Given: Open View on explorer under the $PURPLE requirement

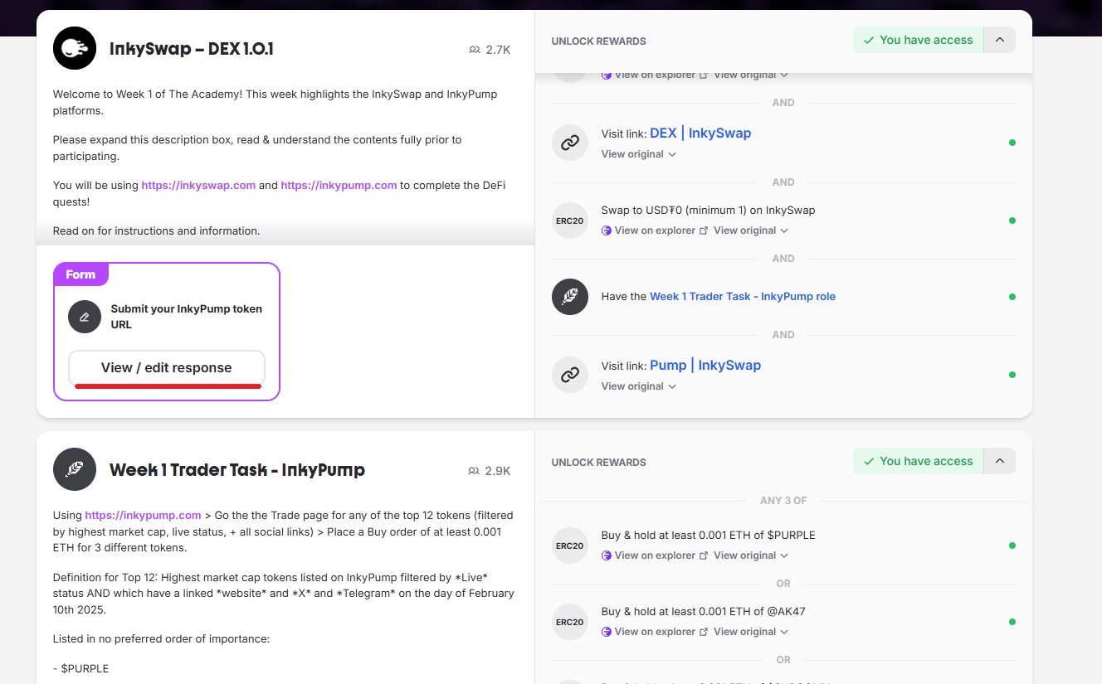Looking at the screenshot, I should [655, 555].
